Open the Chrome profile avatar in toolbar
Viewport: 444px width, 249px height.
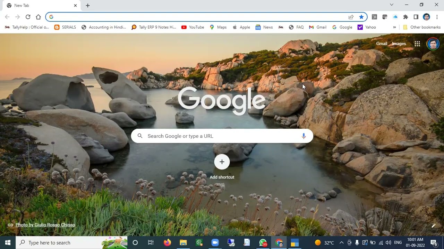[427, 17]
